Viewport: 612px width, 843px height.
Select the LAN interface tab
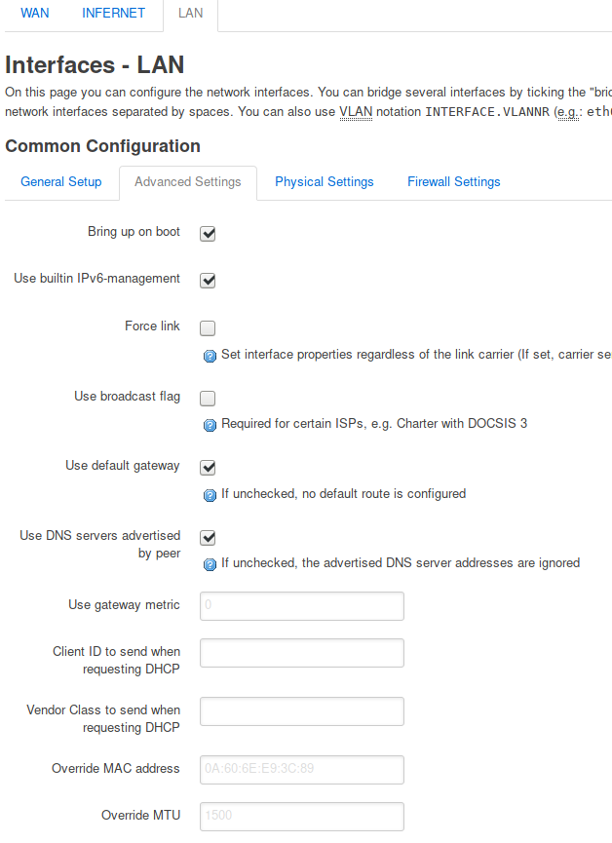(191, 13)
